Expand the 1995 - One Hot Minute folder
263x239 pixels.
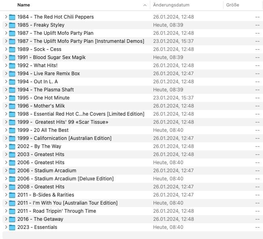pyautogui.click(x=6, y=97)
